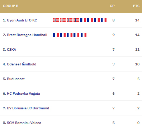142x129 pixels.
Task: Click the Buducnost team name
Action: point(16,79)
